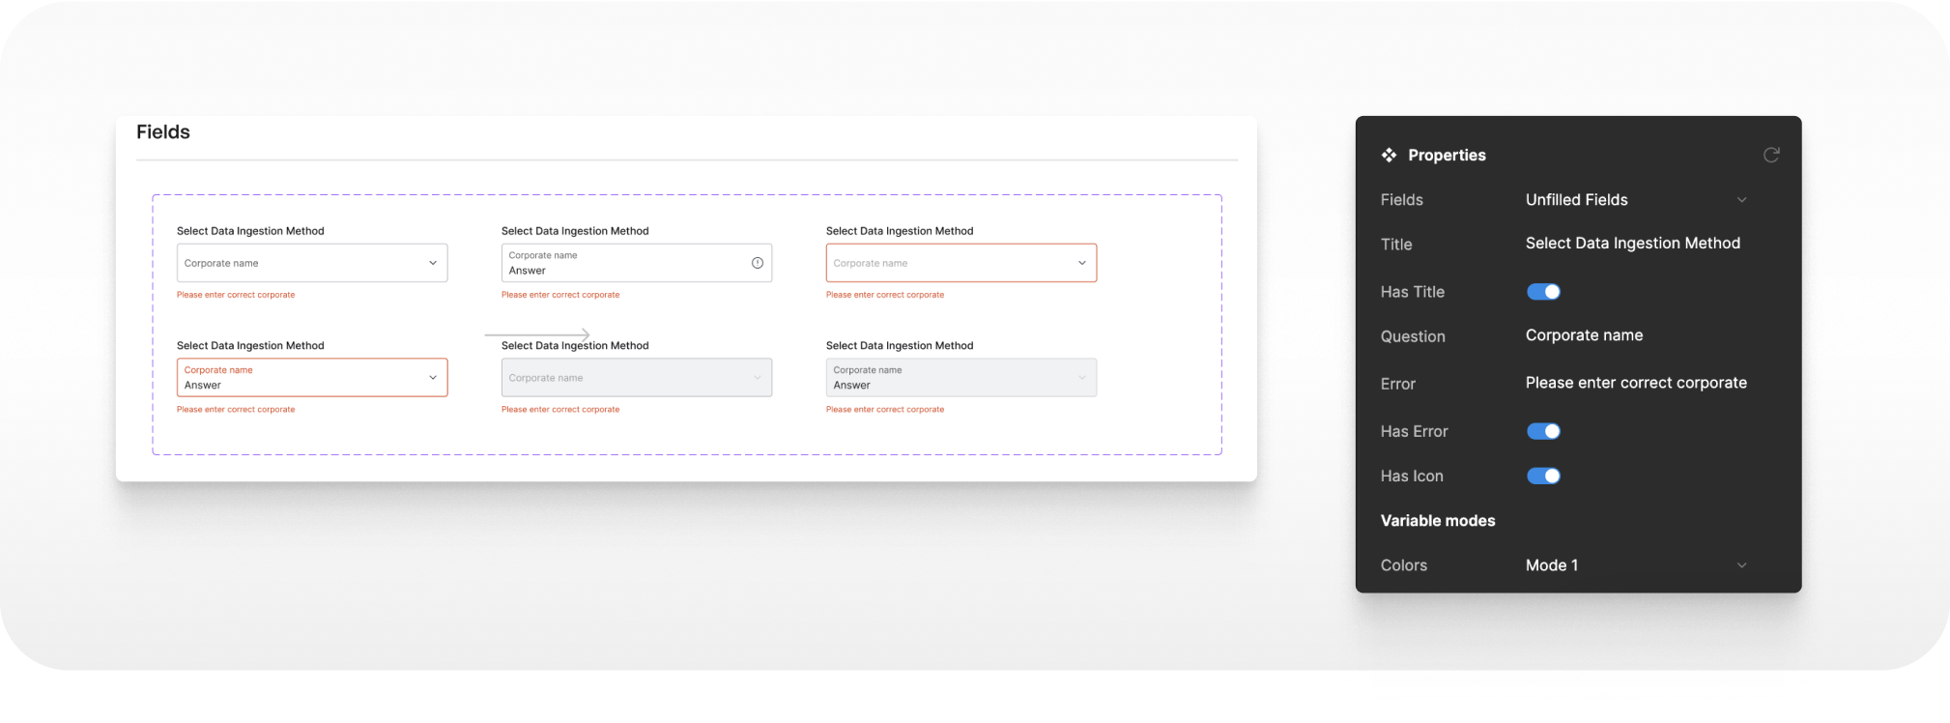Click chevron in top-left Corporate name field

coord(433,263)
